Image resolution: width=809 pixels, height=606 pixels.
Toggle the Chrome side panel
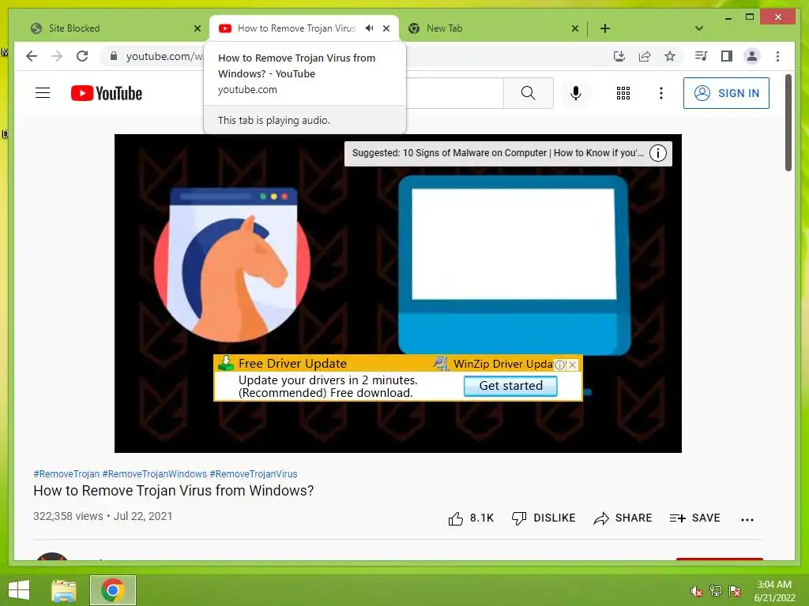727,56
